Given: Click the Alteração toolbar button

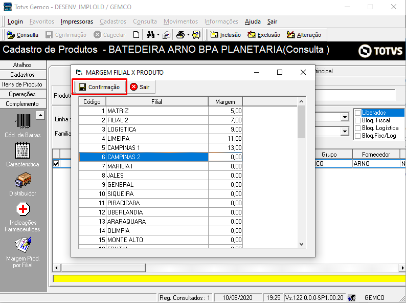Looking at the screenshot, I should pyautogui.click(x=304, y=35).
